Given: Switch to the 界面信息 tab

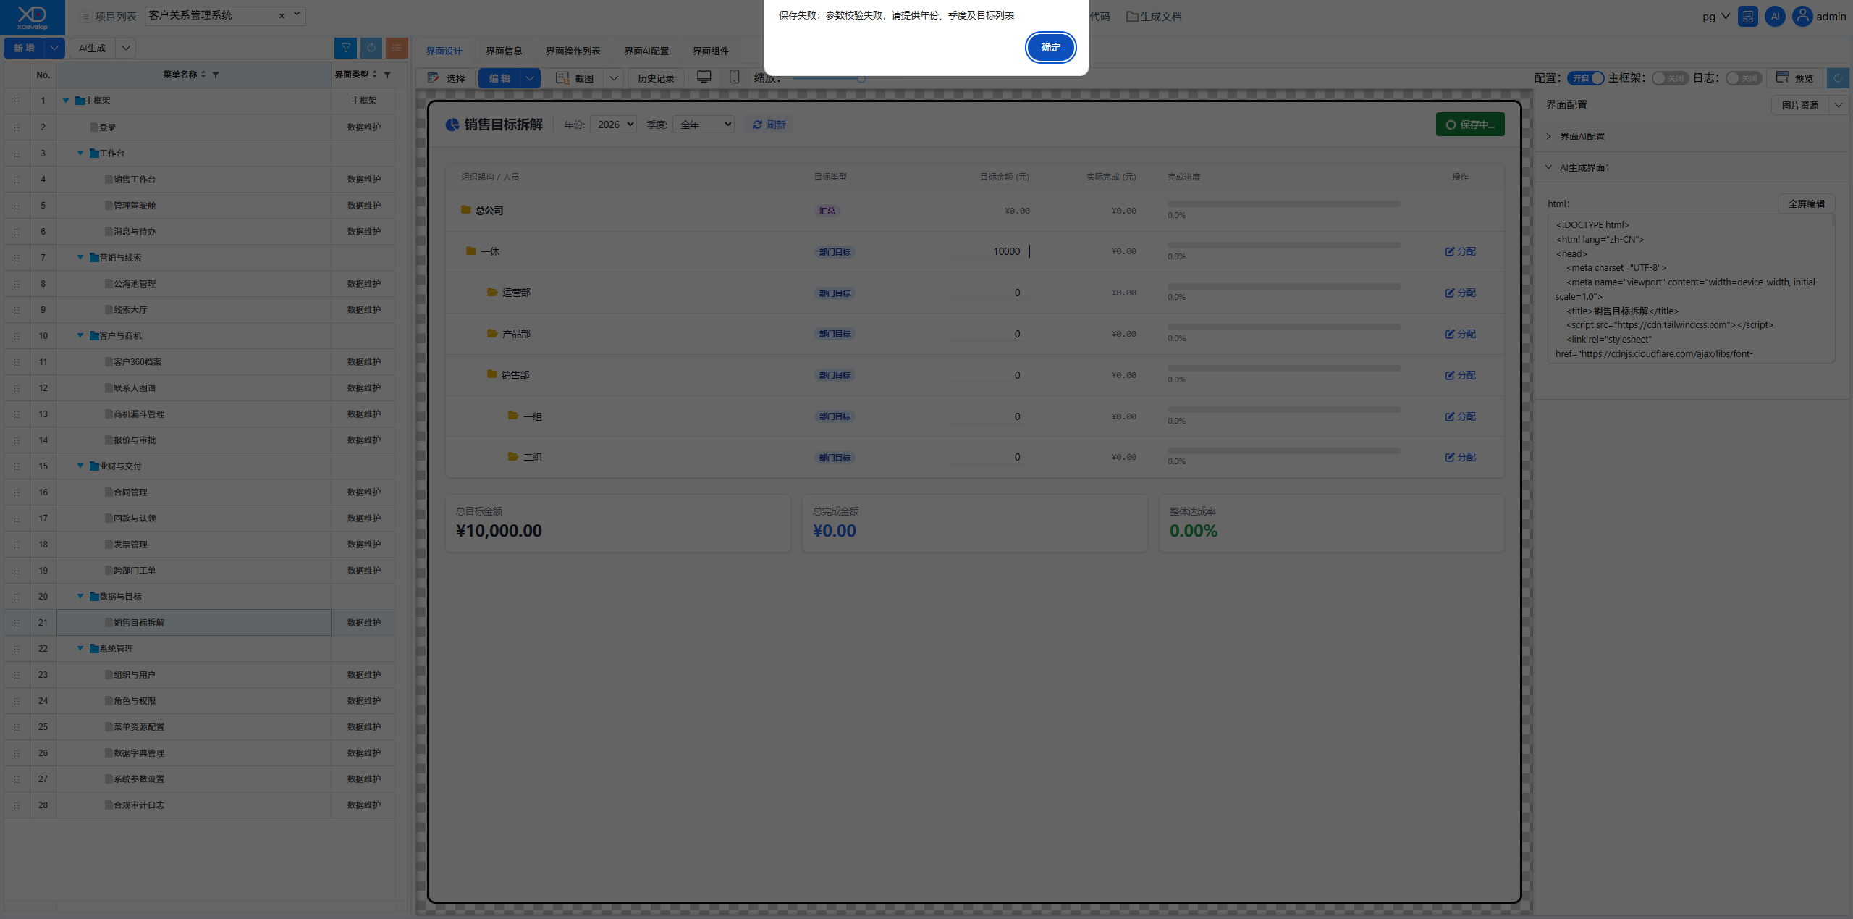Looking at the screenshot, I should pyautogui.click(x=504, y=51).
